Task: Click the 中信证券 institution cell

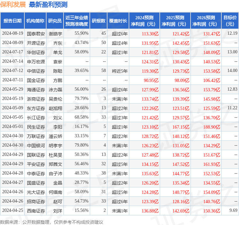Action: [x=36, y=71]
